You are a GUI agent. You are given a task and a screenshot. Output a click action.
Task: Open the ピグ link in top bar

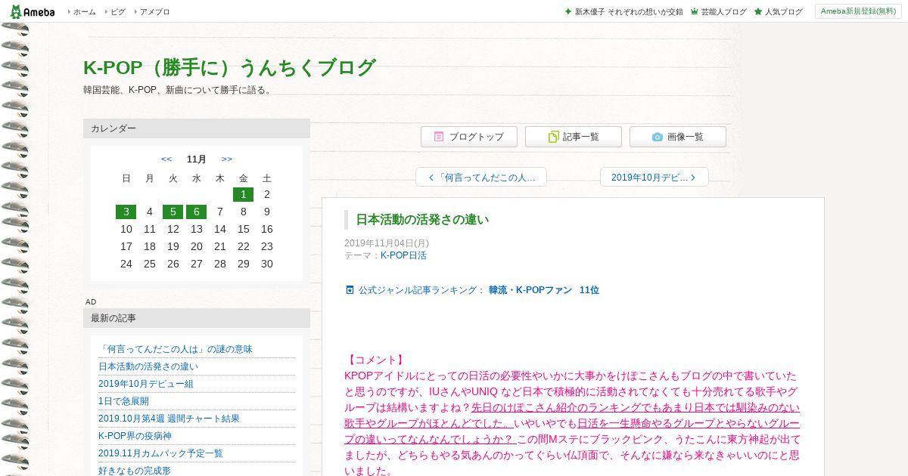tap(118, 12)
